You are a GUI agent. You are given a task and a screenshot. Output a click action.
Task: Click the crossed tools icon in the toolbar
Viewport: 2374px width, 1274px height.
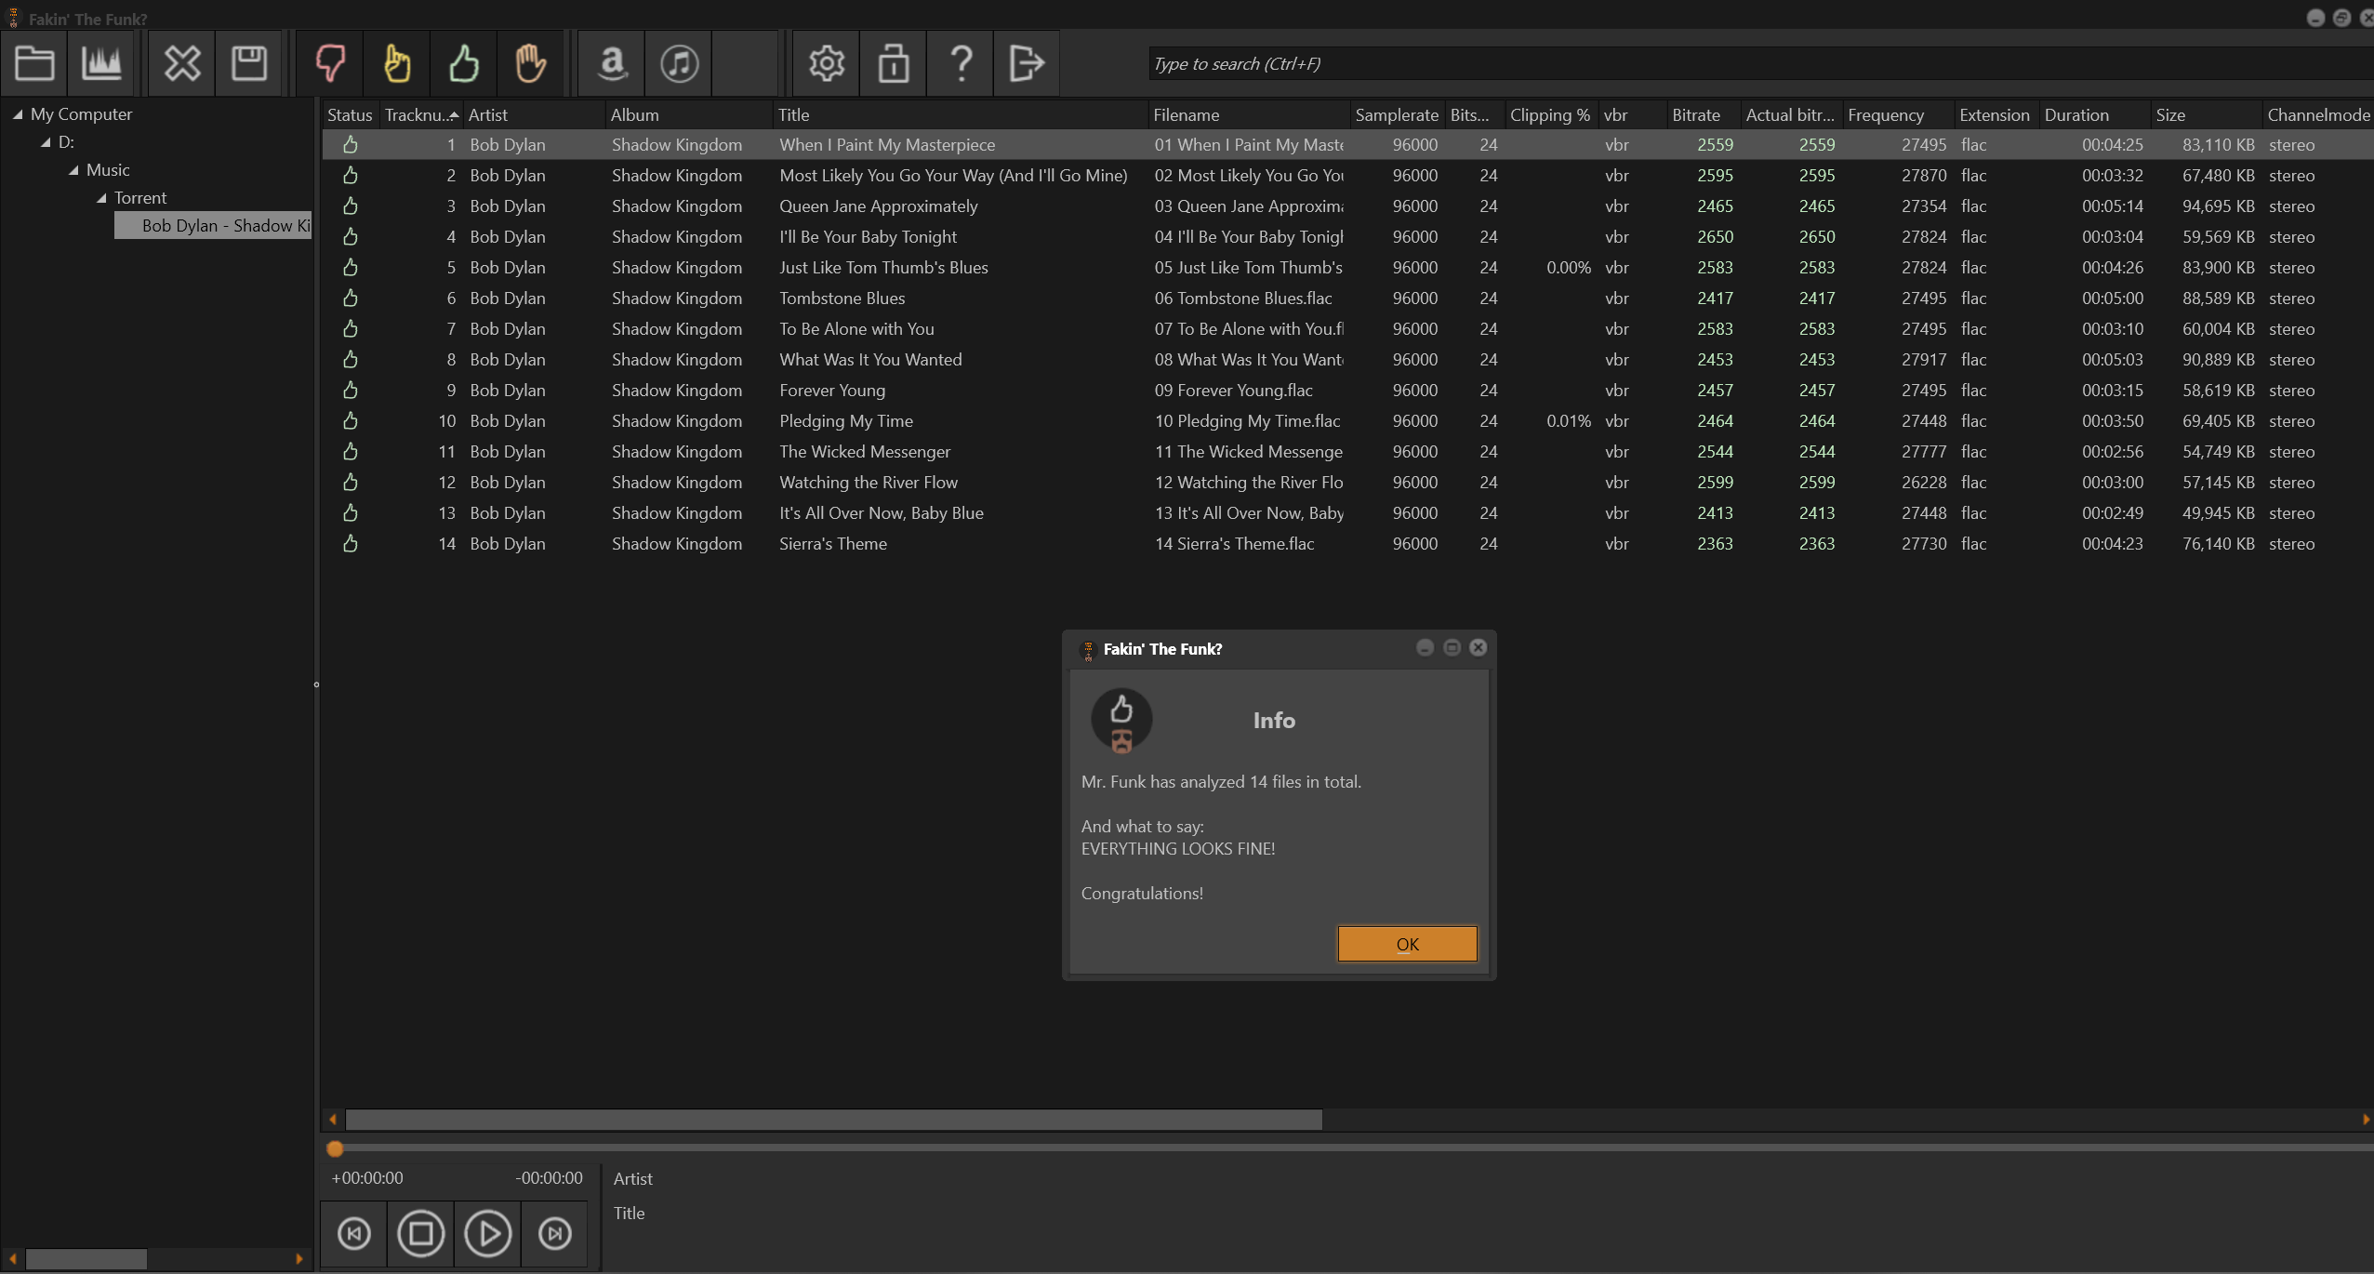tap(181, 63)
